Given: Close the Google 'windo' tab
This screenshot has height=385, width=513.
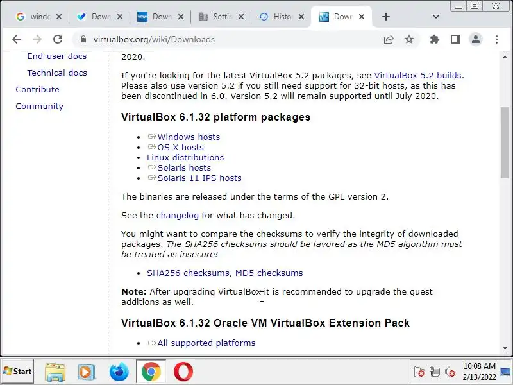Looking at the screenshot, I should (59, 17).
